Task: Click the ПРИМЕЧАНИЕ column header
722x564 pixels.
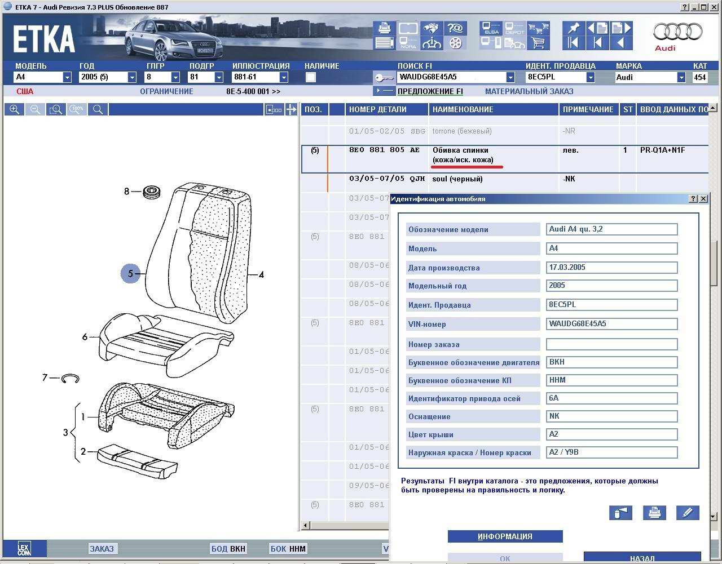Action: 589,109
